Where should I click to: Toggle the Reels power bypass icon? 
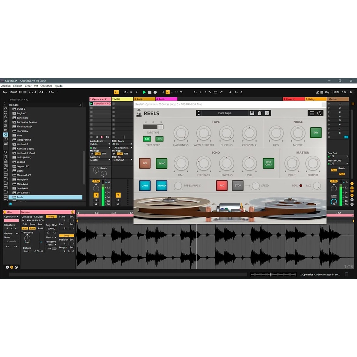click(319, 113)
